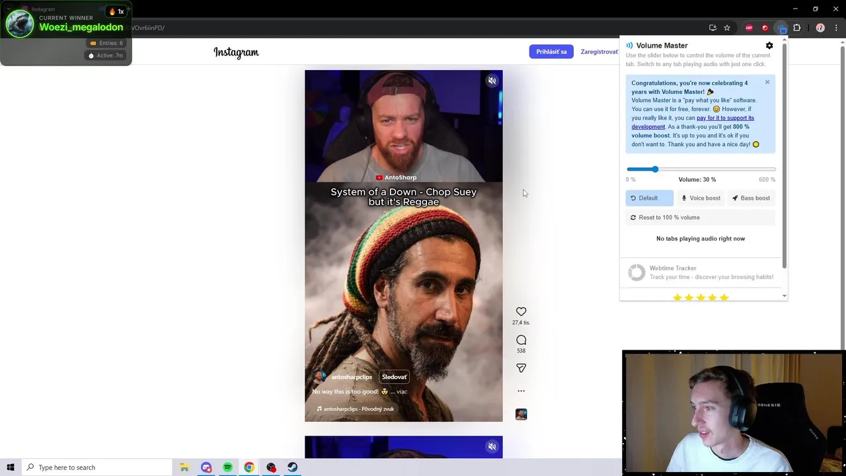The width and height of the screenshot is (846, 476).
Task: Open the Windows Start menu
Action: click(10, 467)
